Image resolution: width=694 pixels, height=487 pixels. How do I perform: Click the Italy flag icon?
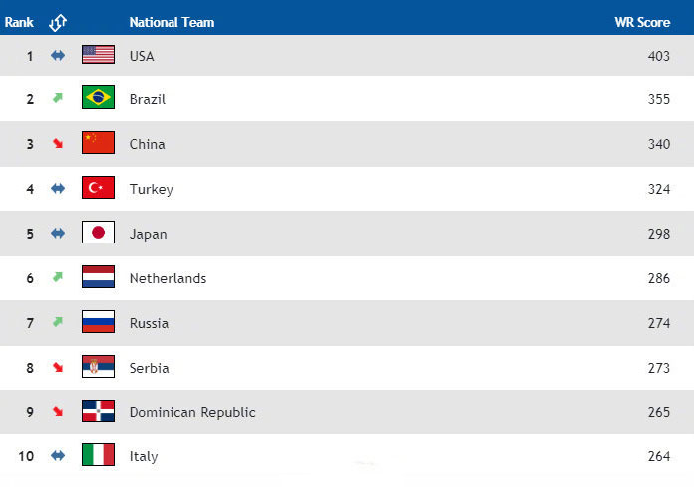coord(98,455)
